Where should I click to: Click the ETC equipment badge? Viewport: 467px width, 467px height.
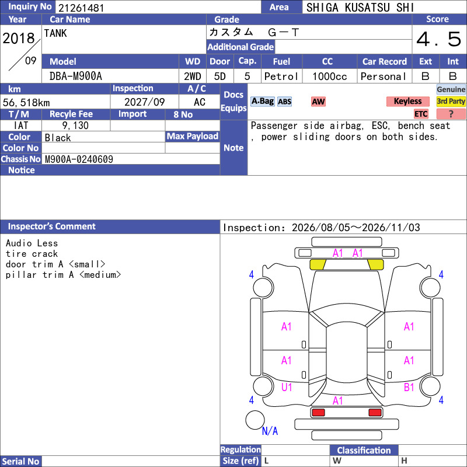pyautogui.click(x=421, y=114)
